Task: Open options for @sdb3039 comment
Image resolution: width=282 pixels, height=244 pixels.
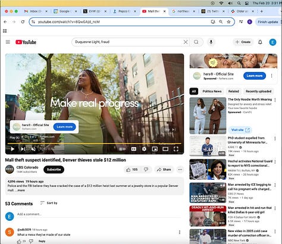Action: [180, 232]
